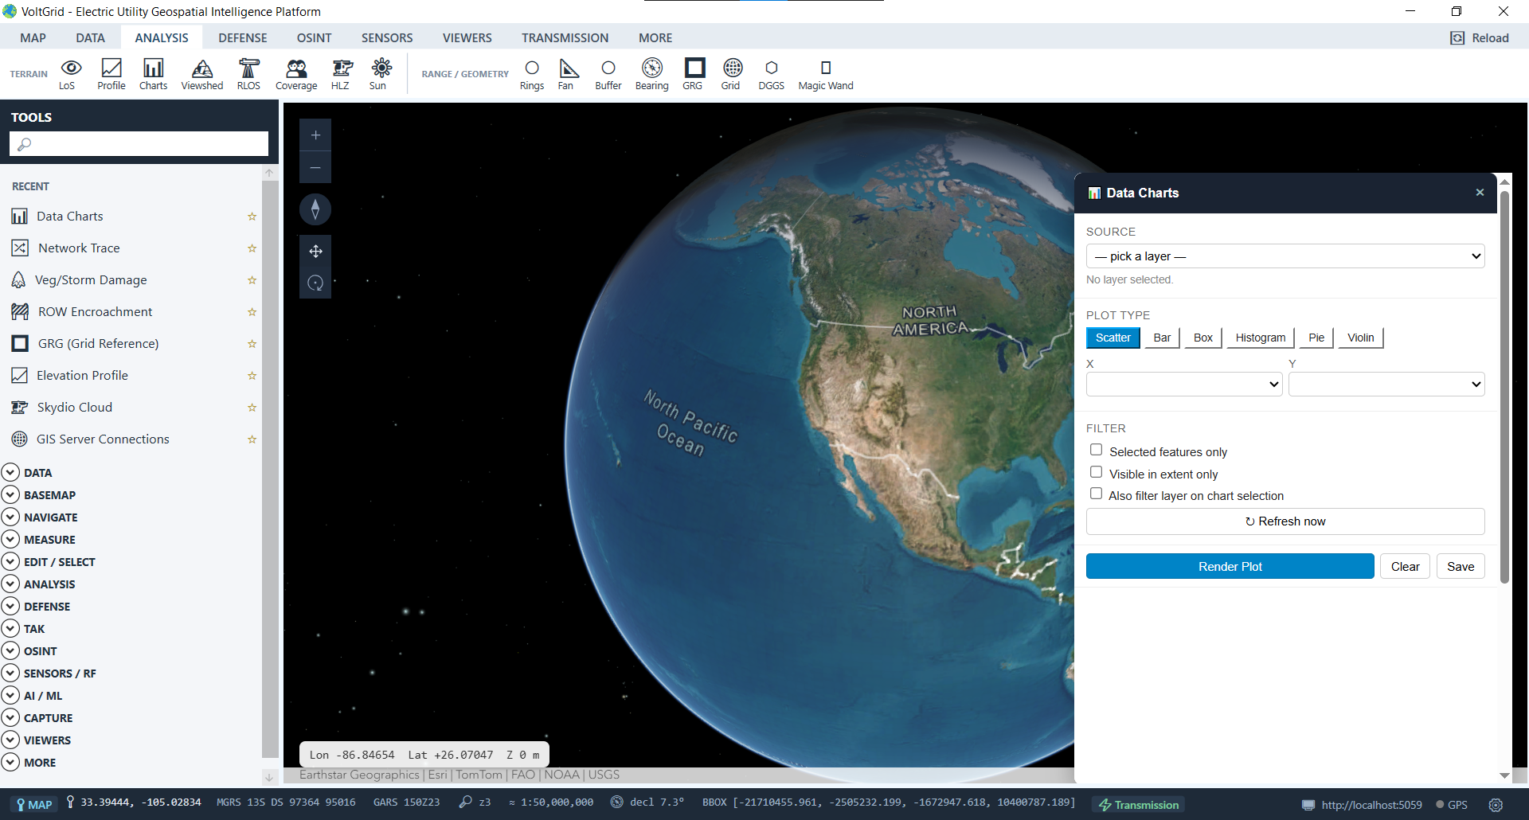
Task: Open Skydio Cloud from recent tools
Action: [74, 408]
